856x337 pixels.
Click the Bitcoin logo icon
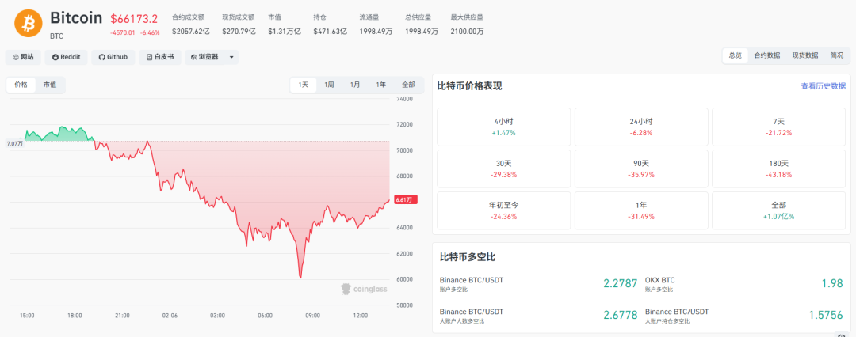point(29,23)
